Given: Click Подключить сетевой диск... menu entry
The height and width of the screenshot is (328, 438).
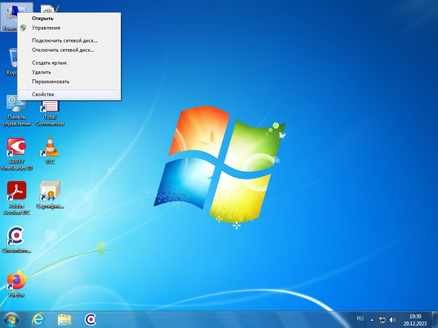Looking at the screenshot, I should [x=65, y=41].
